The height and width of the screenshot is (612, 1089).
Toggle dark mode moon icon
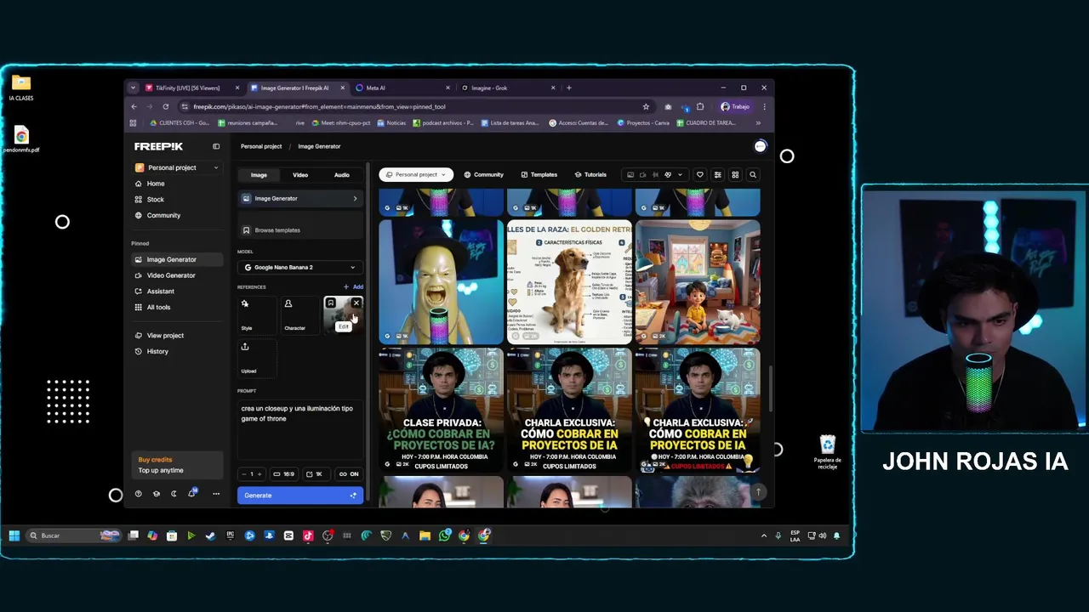(x=174, y=494)
